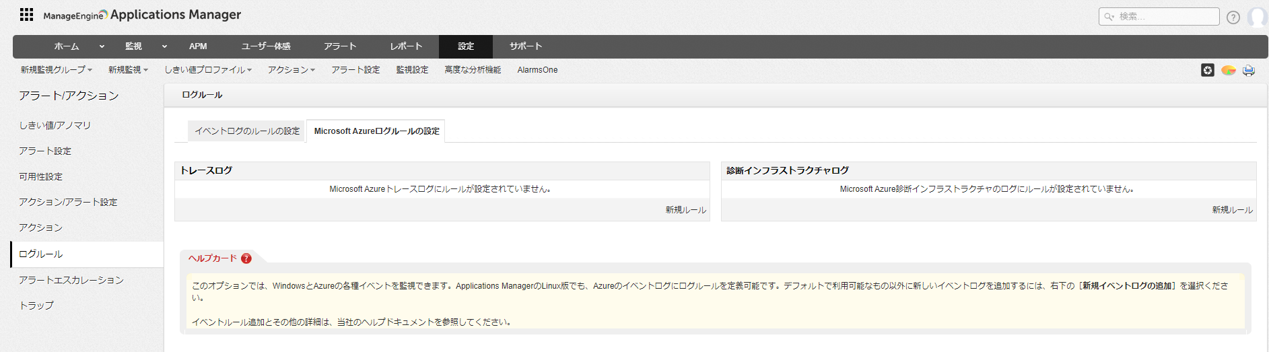
Task: Click the camera shutter snapshot icon
Action: (x=1208, y=70)
